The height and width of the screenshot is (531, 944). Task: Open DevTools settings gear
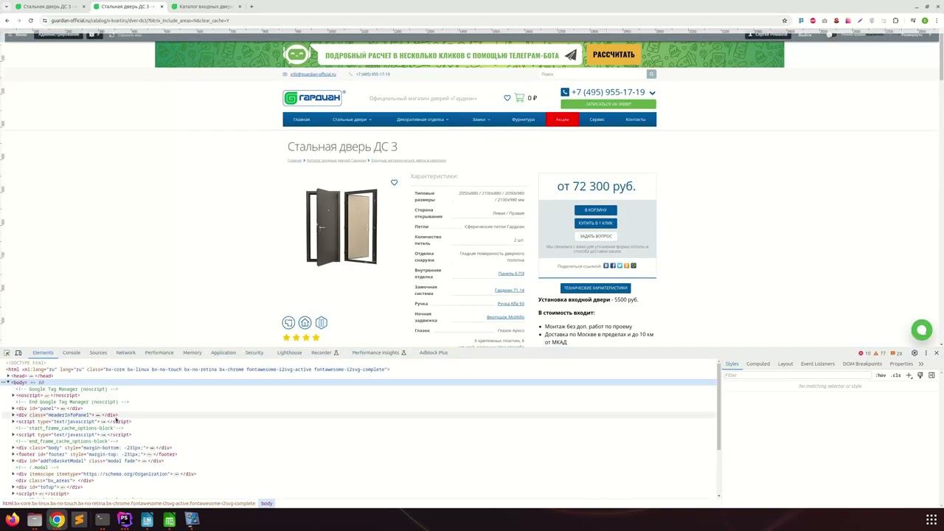(914, 353)
